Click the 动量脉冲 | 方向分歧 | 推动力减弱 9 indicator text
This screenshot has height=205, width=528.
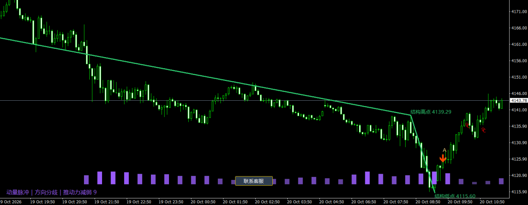(51, 192)
